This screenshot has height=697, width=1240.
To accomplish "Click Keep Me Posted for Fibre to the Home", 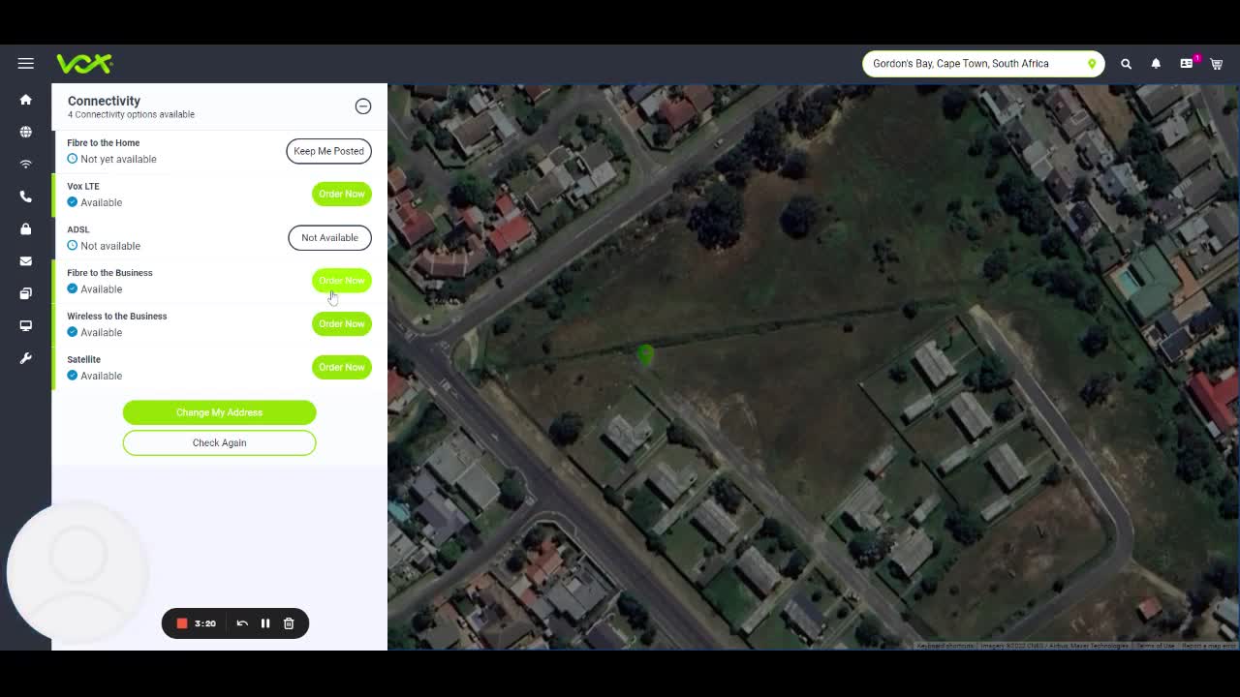I will (328, 151).
